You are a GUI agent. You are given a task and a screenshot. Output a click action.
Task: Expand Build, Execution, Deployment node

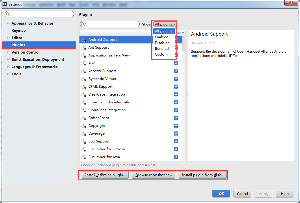[8, 60]
